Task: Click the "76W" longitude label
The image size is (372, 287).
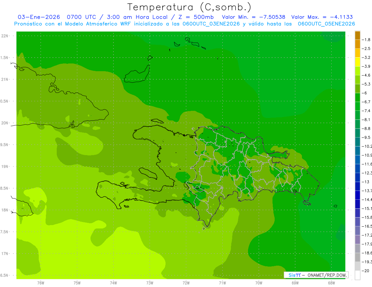Action: (41, 283)
